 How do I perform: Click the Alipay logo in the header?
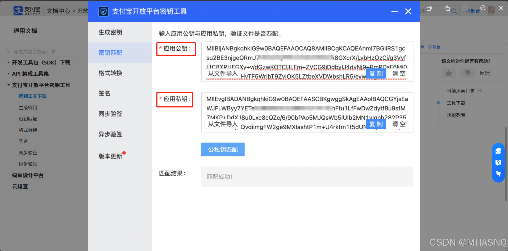(x=27, y=11)
